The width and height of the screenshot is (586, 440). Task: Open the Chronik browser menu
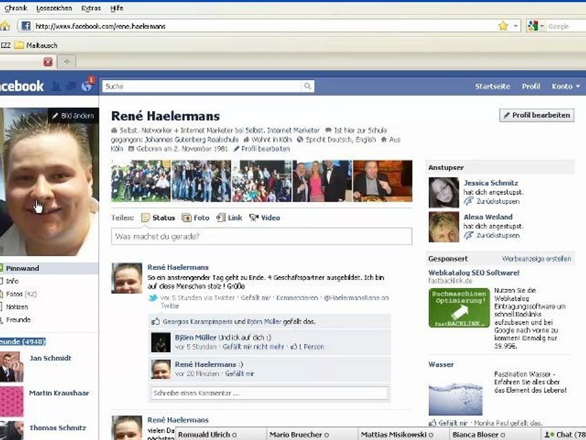16,8
